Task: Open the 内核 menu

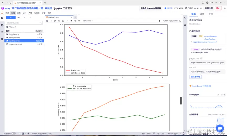Action: pyautogui.click(x=30, y=13)
